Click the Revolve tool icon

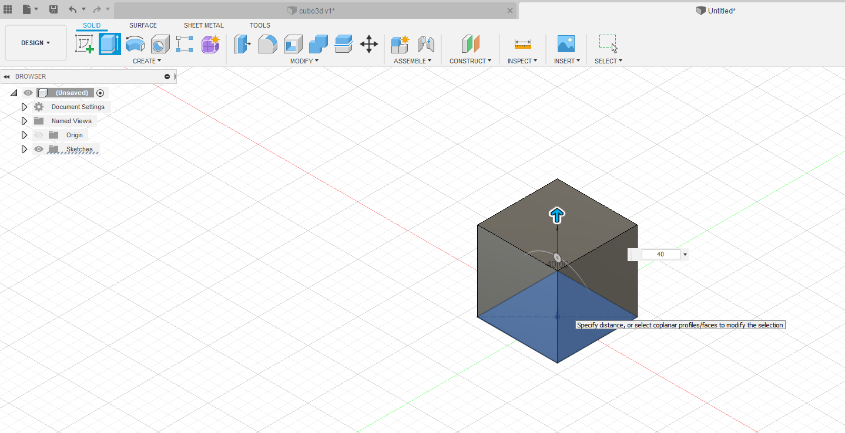click(x=135, y=44)
